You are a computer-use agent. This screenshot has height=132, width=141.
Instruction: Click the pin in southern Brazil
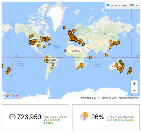[x=52, y=68]
